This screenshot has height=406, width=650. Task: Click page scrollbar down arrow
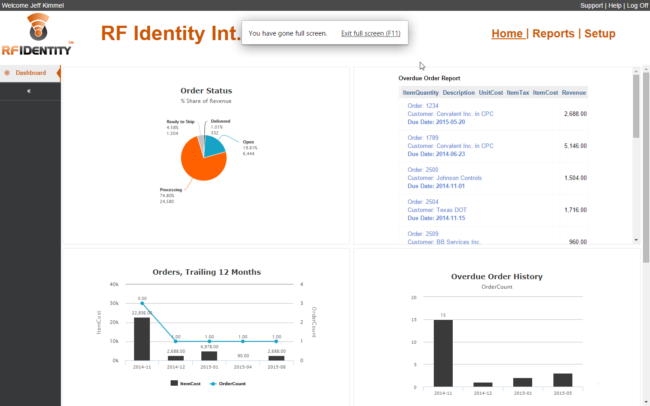tap(646, 402)
